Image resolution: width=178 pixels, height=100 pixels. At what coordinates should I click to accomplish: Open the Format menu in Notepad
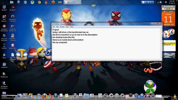click(x=62, y=27)
